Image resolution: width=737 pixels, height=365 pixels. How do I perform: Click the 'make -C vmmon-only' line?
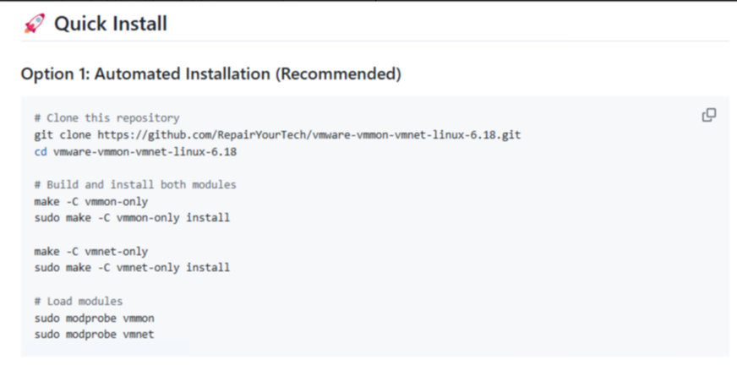[x=91, y=201]
